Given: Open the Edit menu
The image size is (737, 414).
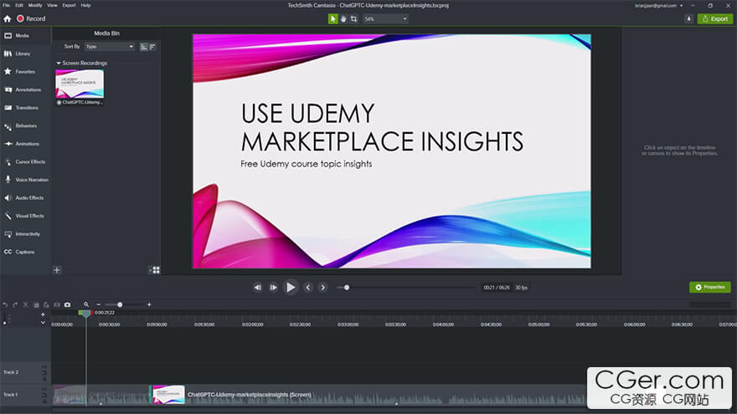Looking at the screenshot, I should tap(18, 5).
